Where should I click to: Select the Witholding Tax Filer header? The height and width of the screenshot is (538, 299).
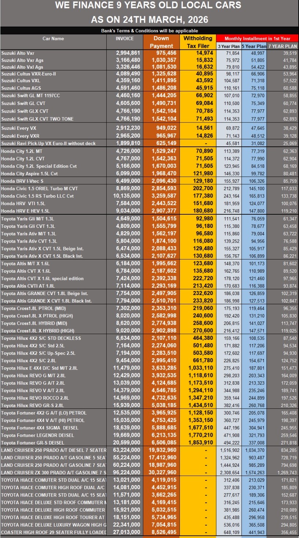pyautogui.click(x=198, y=42)
